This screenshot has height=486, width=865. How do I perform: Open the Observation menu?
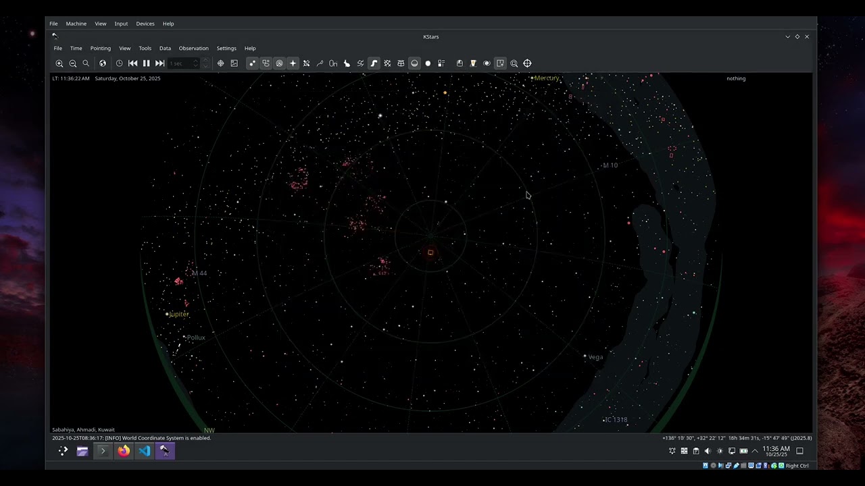[x=194, y=49]
